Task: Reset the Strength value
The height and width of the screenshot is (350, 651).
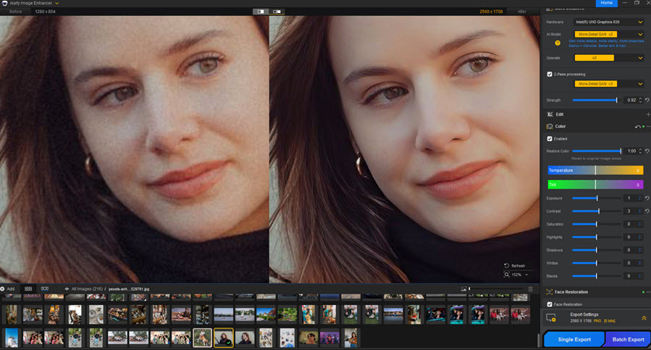Action: point(647,100)
